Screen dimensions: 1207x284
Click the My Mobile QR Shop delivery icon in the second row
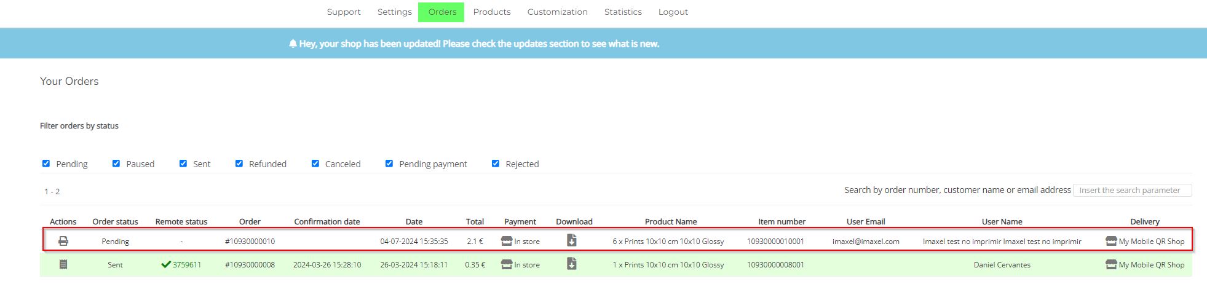click(x=1111, y=264)
